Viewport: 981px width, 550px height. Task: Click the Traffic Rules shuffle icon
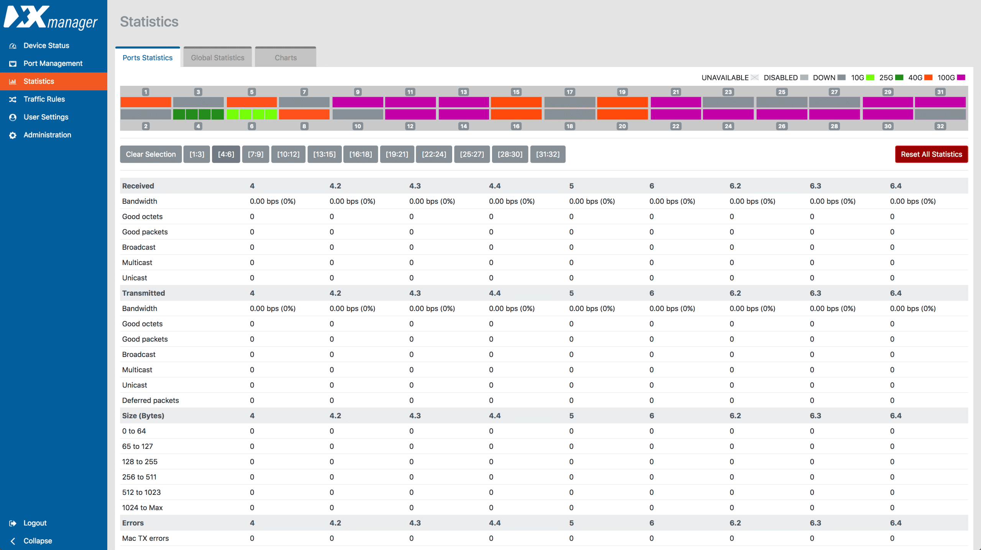click(13, 99)
